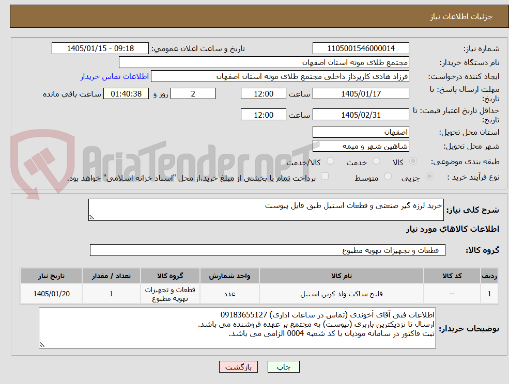This screenshot has height=384, width=509.
Task: Click the item name فلنج ساکت ولد کربن استیل
Action: (342, 294)
